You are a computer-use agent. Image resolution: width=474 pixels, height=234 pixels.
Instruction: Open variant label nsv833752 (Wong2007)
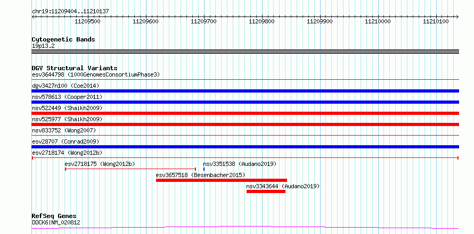click(64, 130)
